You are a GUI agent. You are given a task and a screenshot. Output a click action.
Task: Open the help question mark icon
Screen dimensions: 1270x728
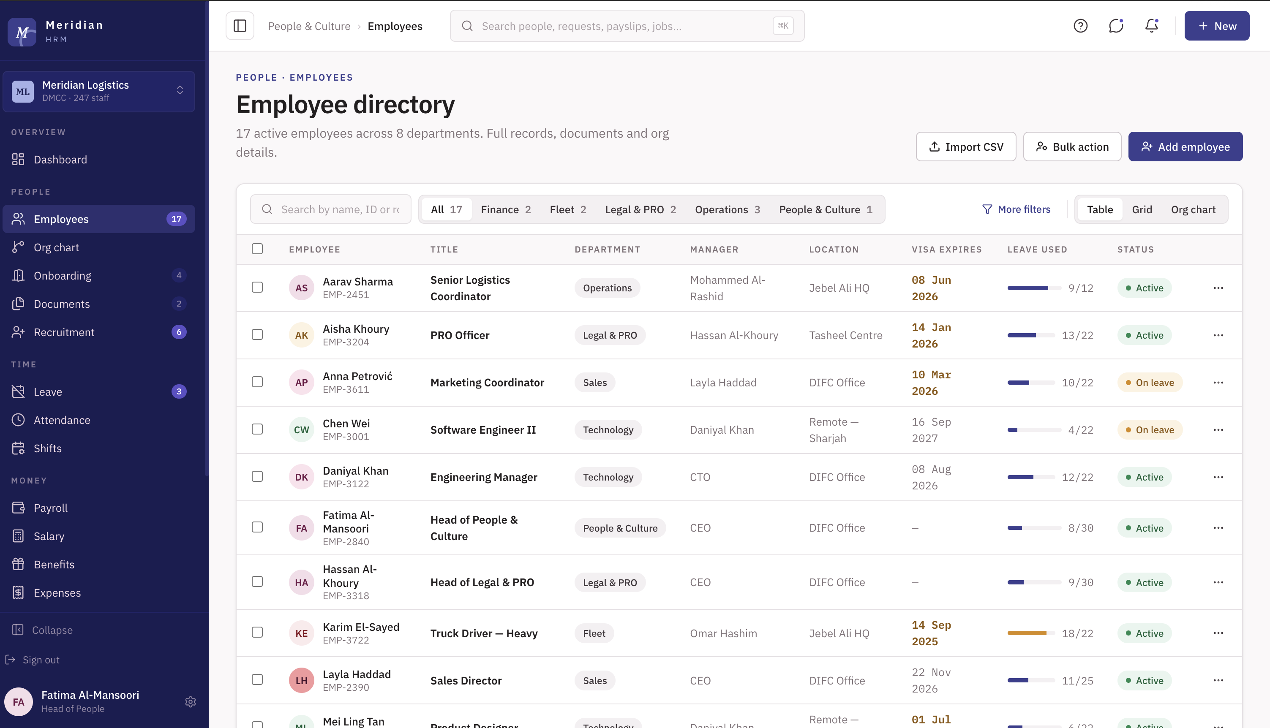(1080, 26)
